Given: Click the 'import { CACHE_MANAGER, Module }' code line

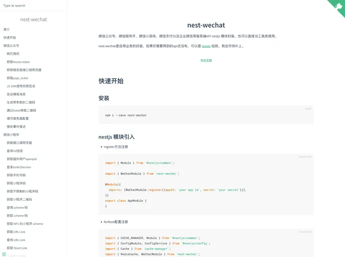Looking at the screenshot, I should [152, 238].
